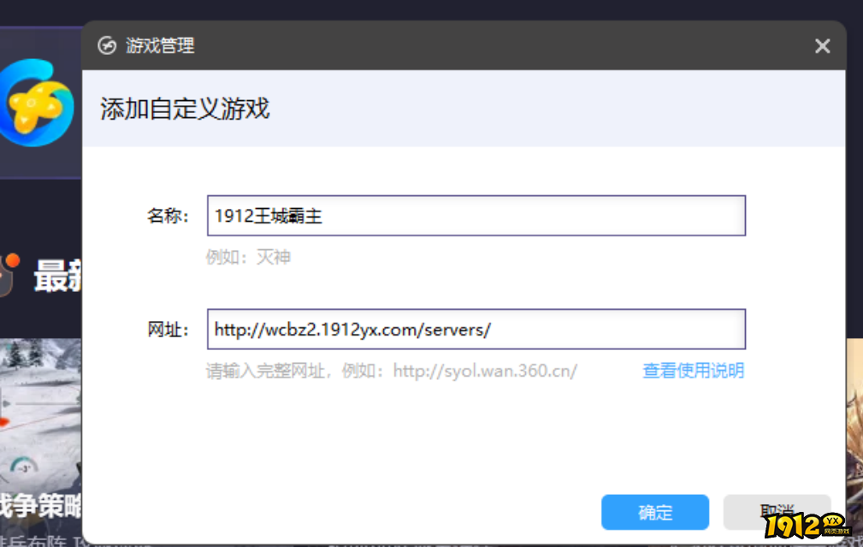Click the 游戏管理 title text
The image size is (863, 547).
(x=161, y=45)
